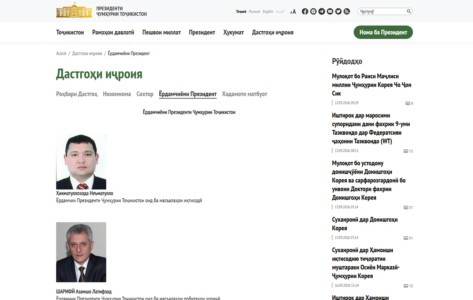Go to Асосӣ breadcrumb
This screenshot has width=473, height=300.
click(x=61, y=53)
